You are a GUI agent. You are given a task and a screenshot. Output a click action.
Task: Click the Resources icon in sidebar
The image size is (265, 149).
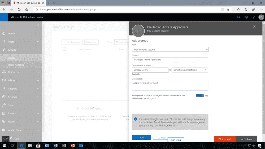click(x=4, y=72)
